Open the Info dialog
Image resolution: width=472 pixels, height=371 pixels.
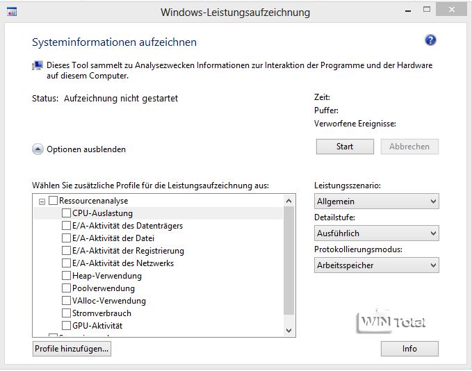(409, 349)
